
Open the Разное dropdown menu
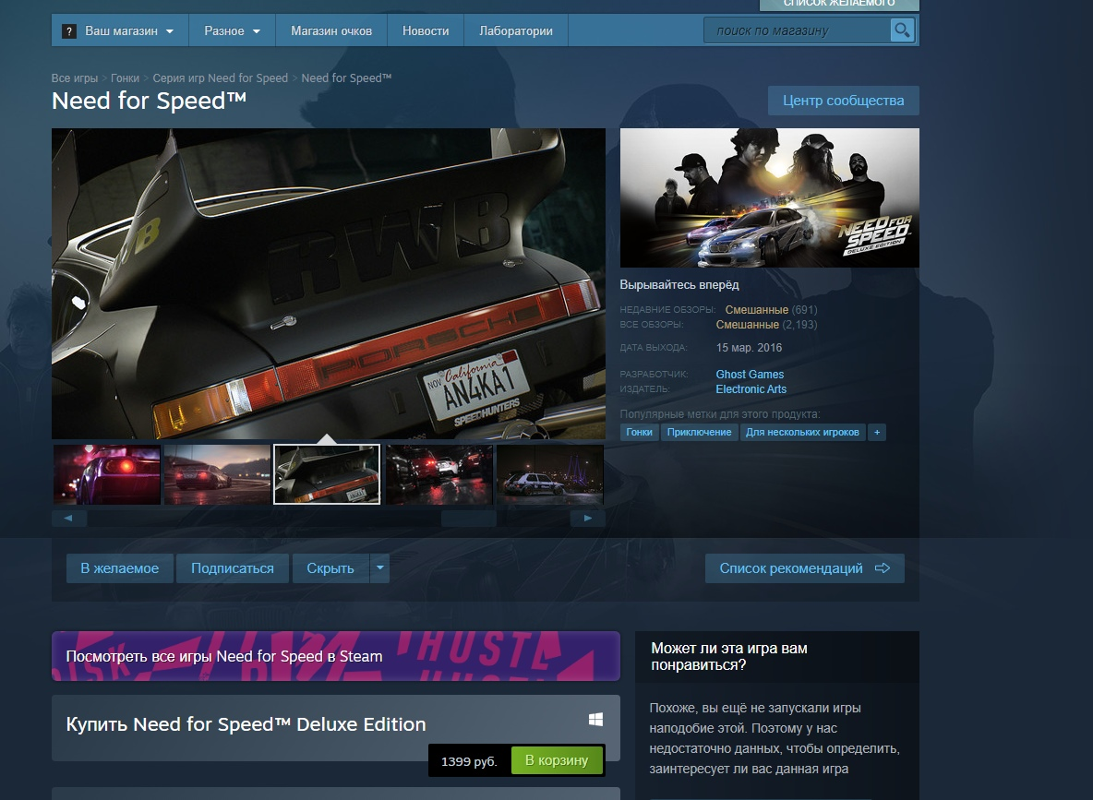pos(232,30)
